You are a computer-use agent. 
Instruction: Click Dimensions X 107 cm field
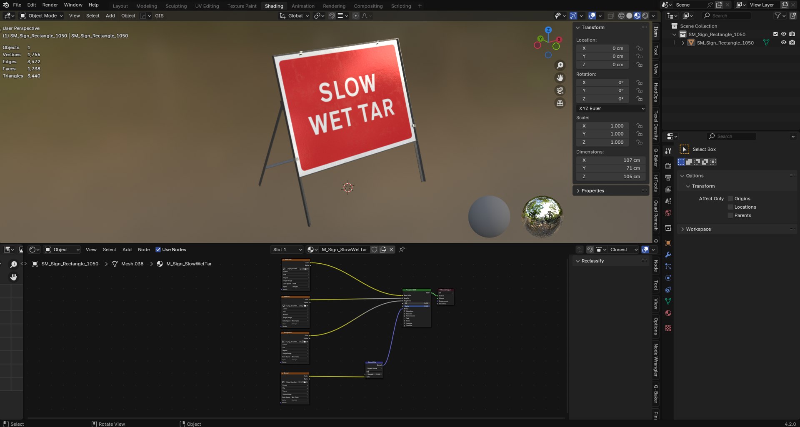[611, 160]
